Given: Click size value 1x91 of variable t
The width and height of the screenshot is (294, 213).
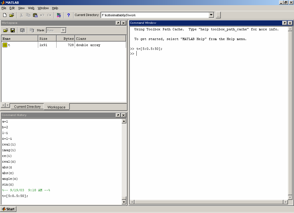Looking at the screenshot, I should click(x=43, y=45).
